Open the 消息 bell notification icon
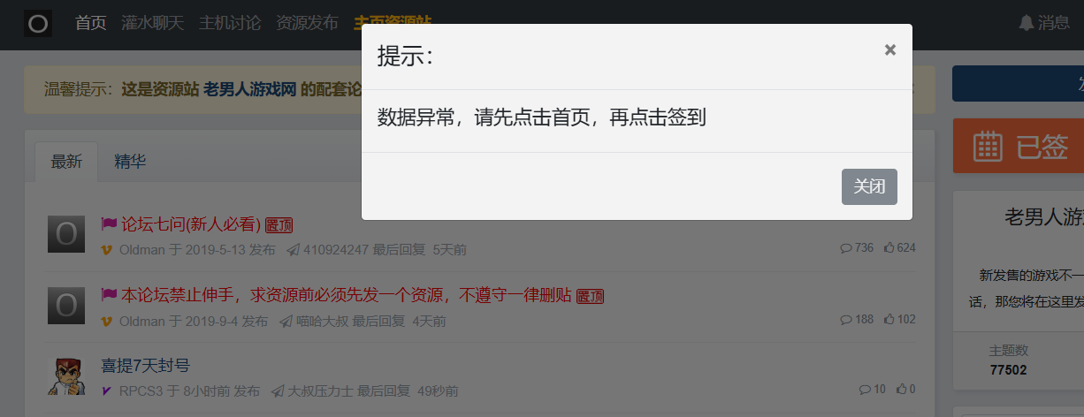 pyautogui.click(x=1026, y=23)
